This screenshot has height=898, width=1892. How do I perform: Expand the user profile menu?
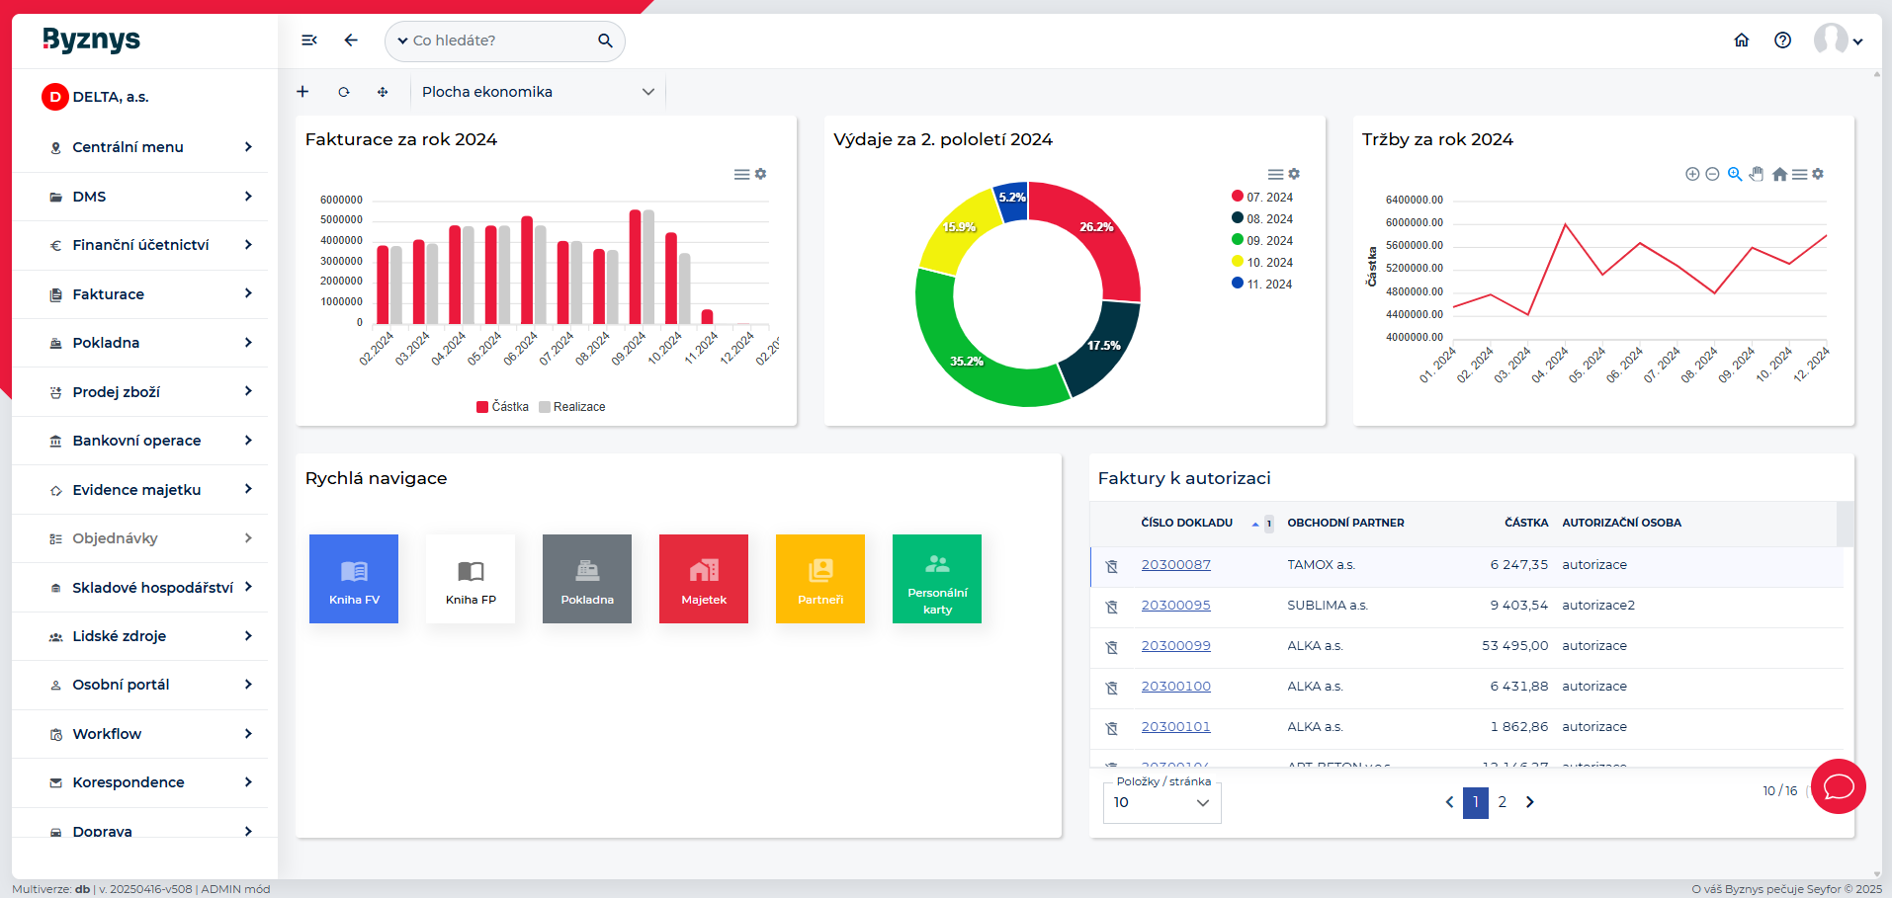click(x=1839, y=41)
